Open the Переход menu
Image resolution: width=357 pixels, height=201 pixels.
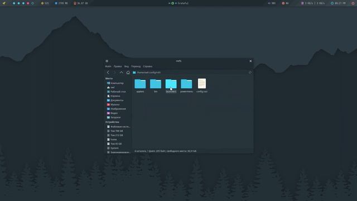pos(136,66)
